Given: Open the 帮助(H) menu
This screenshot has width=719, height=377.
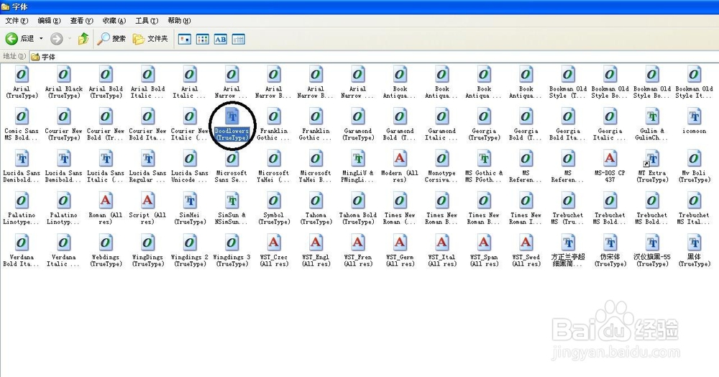Looking at the screenshot, I should click(x=179, y=21).
